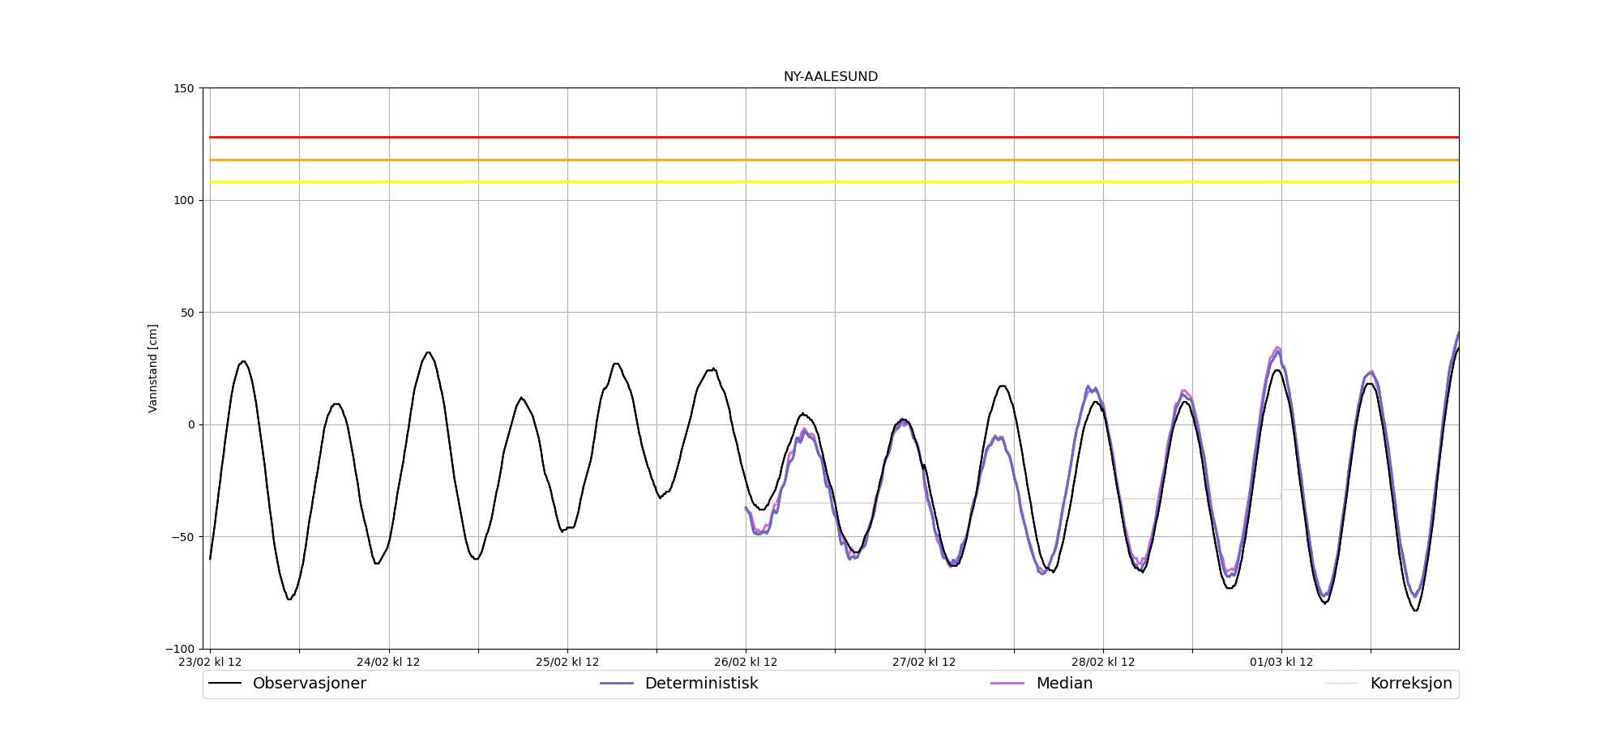The width and height of the screenshot is (1621, 729).
Task: Click the Observasjoner legend label
Action: pos(309,684)
